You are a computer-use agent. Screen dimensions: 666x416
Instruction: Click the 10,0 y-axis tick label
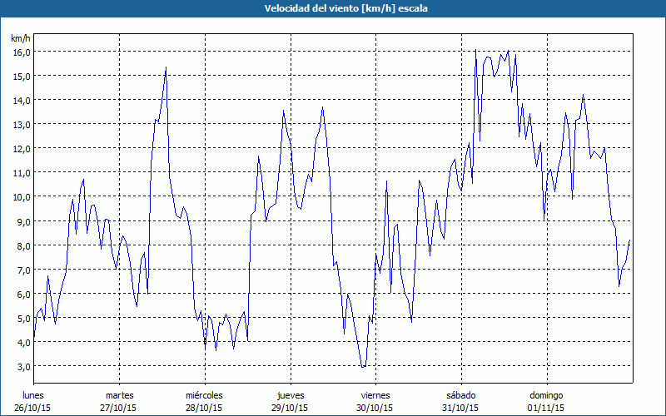point(21,196)
